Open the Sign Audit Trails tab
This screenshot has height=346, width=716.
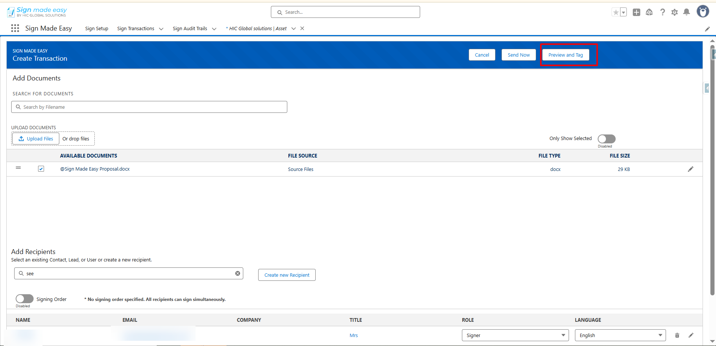pyautogui.click(x=190, y=29)
